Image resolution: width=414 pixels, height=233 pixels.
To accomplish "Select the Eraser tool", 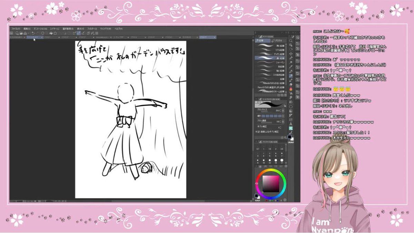I will (x=291, y=84).
